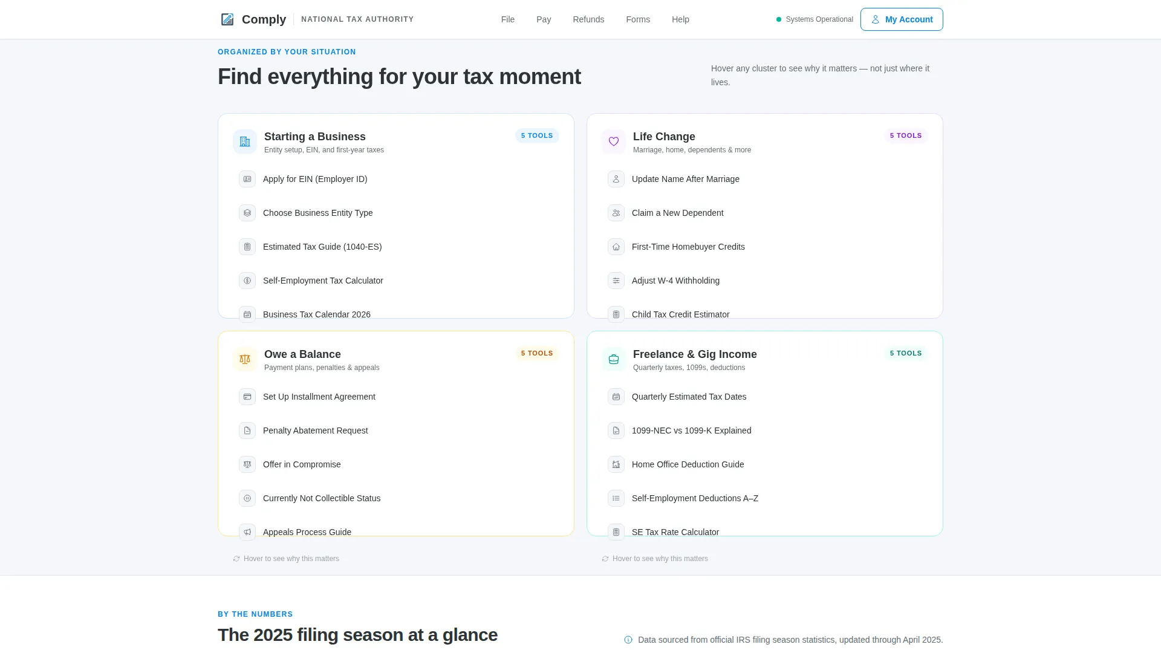Click the megaphone icon beside Appeals Process Guide
The height and width of the screenshot is (653, 1161).
pos(247,532)
